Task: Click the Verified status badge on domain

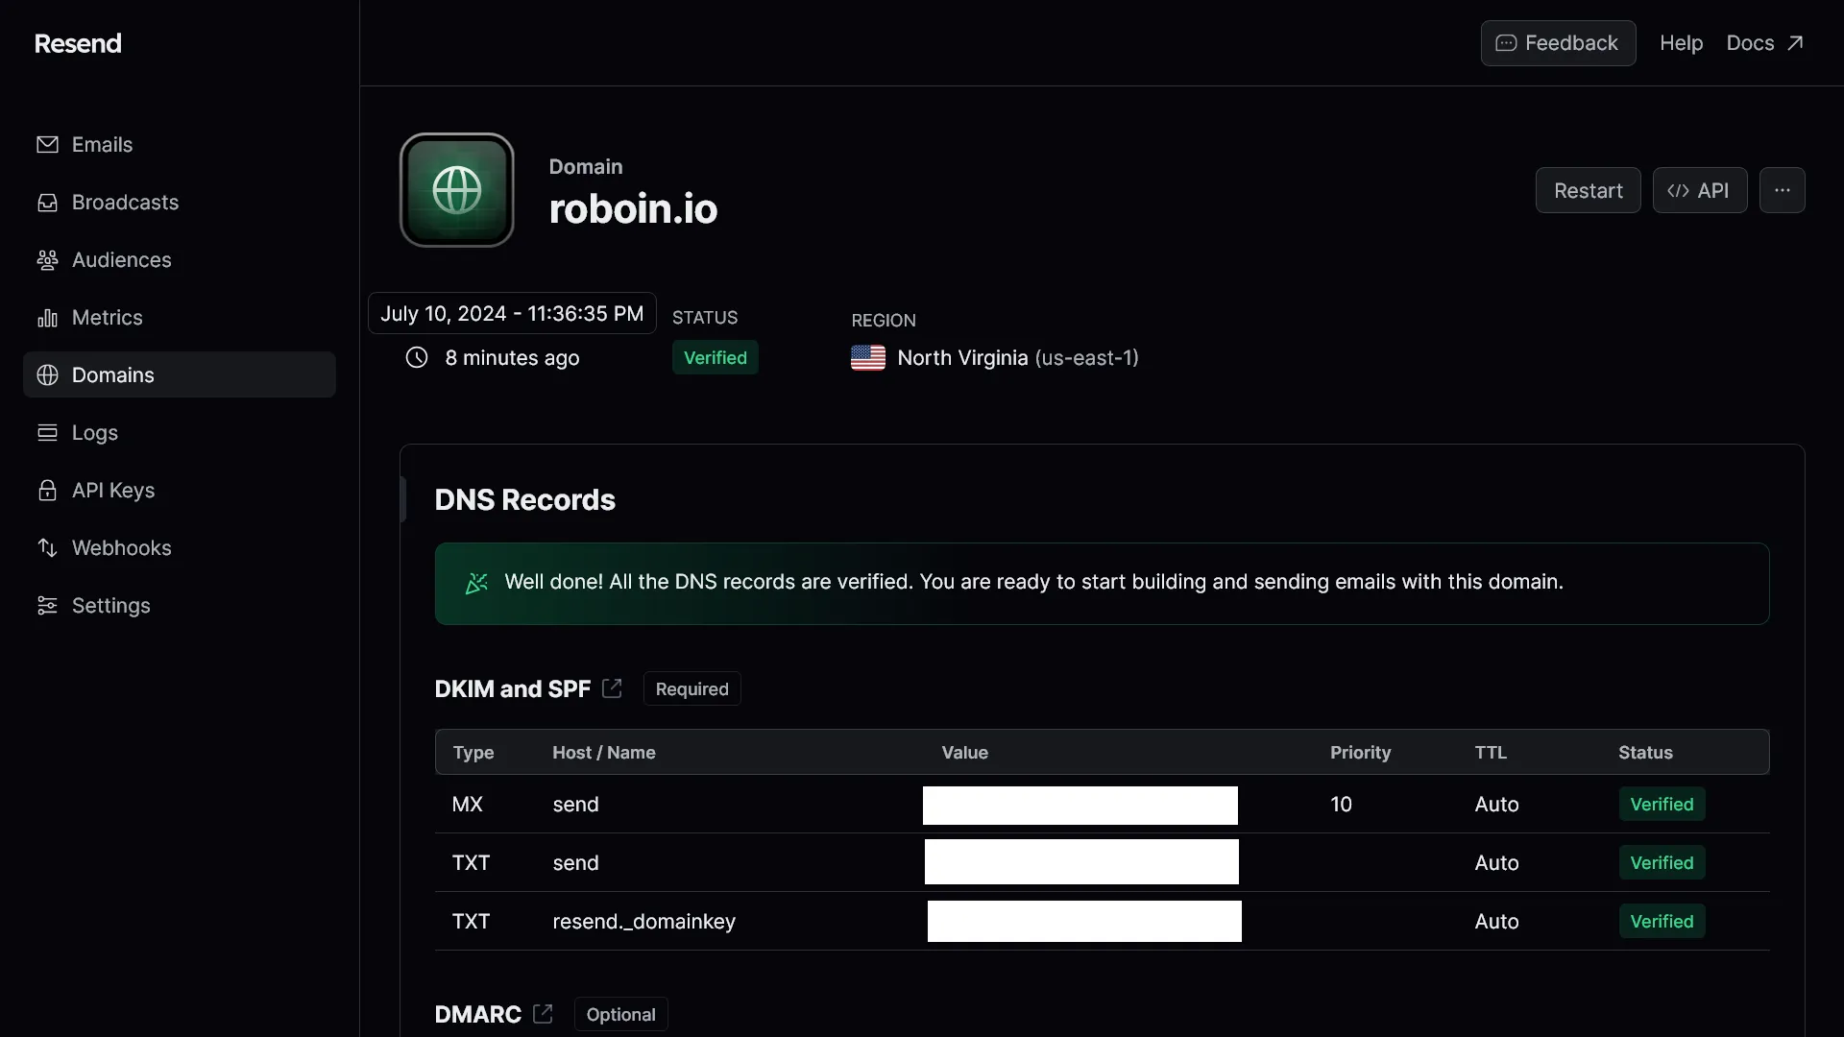Action: tap(713, 357)
